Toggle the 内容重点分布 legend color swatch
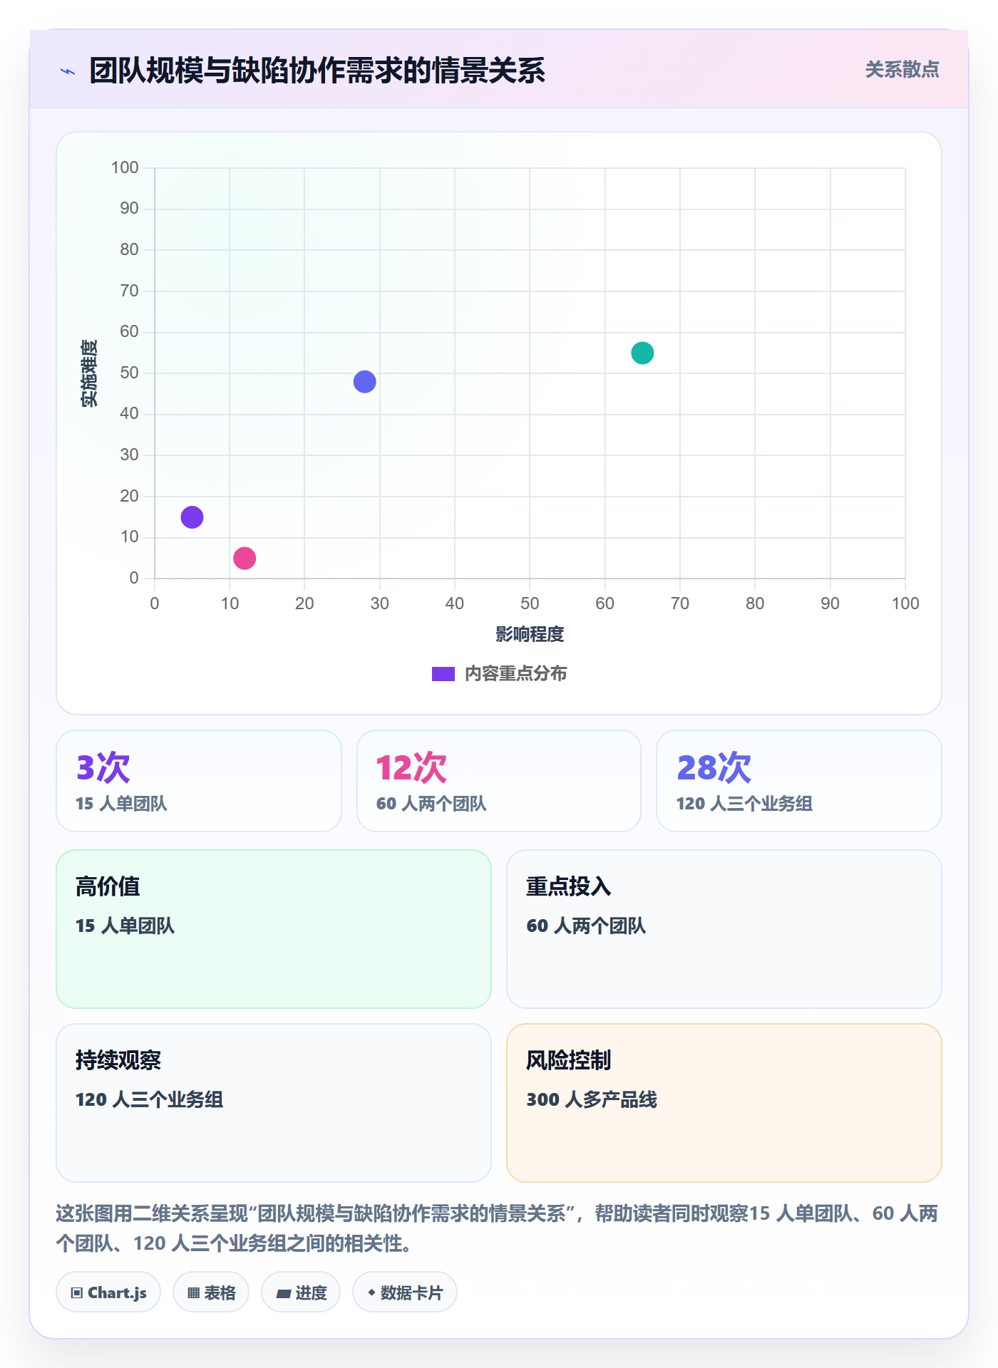Viewport: 998px width, 1368px height. click(x=443, y=674)
